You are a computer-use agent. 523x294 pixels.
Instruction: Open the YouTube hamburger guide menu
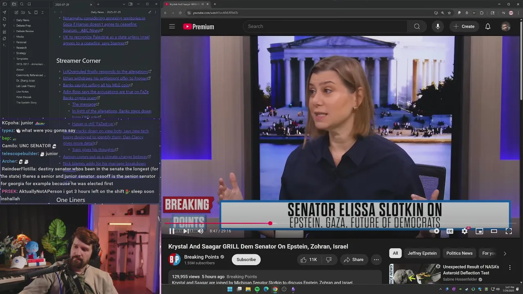tap(172, 27)
